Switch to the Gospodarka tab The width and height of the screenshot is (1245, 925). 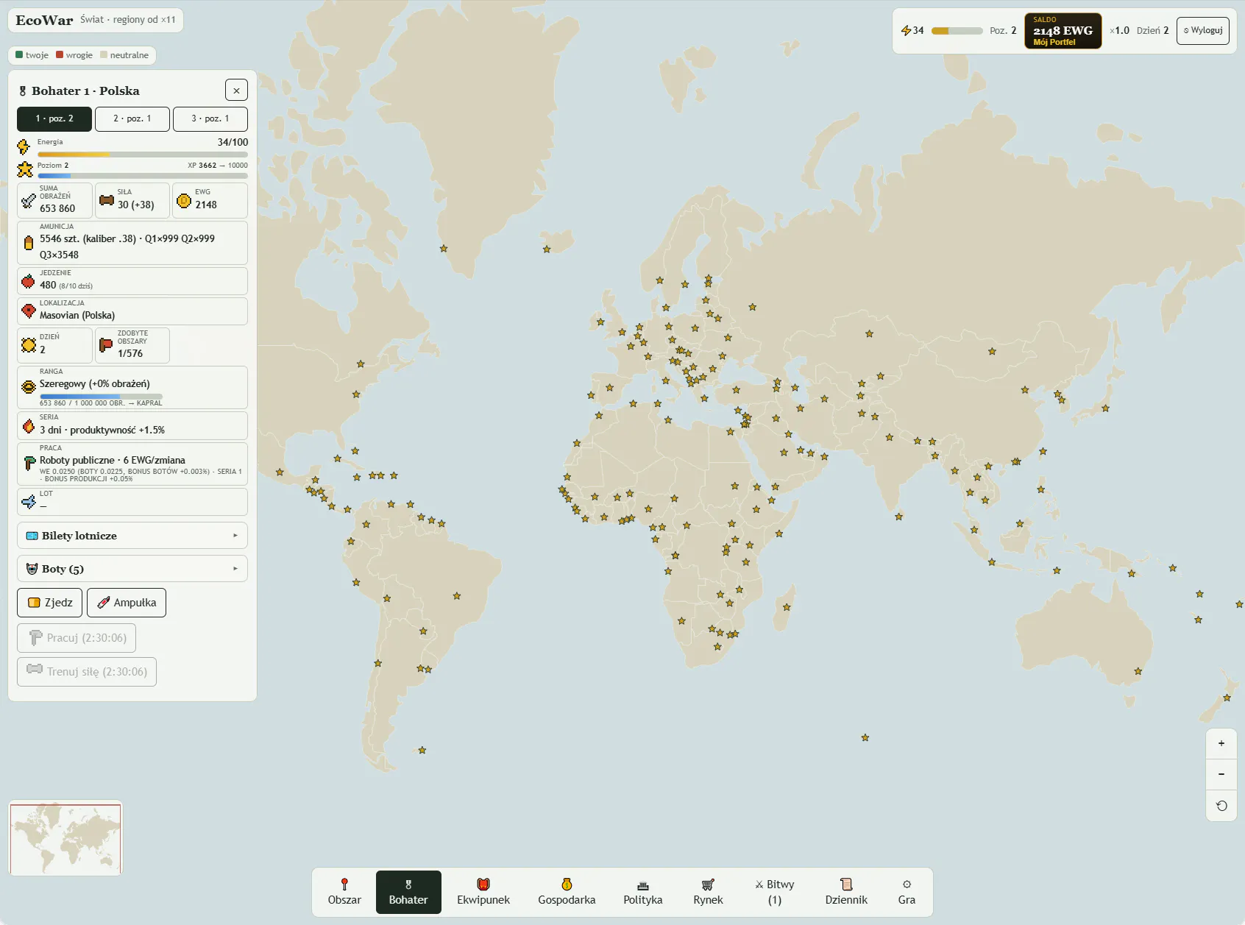(567, 892)
